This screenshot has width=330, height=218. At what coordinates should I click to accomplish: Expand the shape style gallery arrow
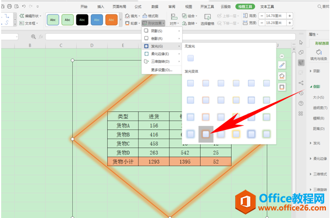120,20
